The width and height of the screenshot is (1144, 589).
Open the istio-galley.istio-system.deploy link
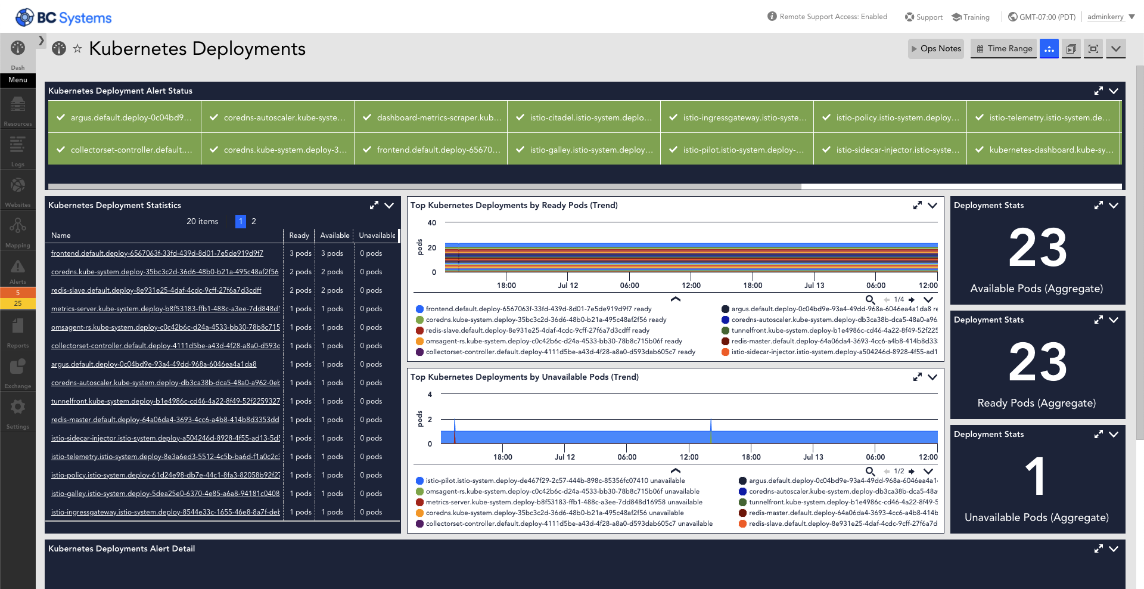(166, 494)
